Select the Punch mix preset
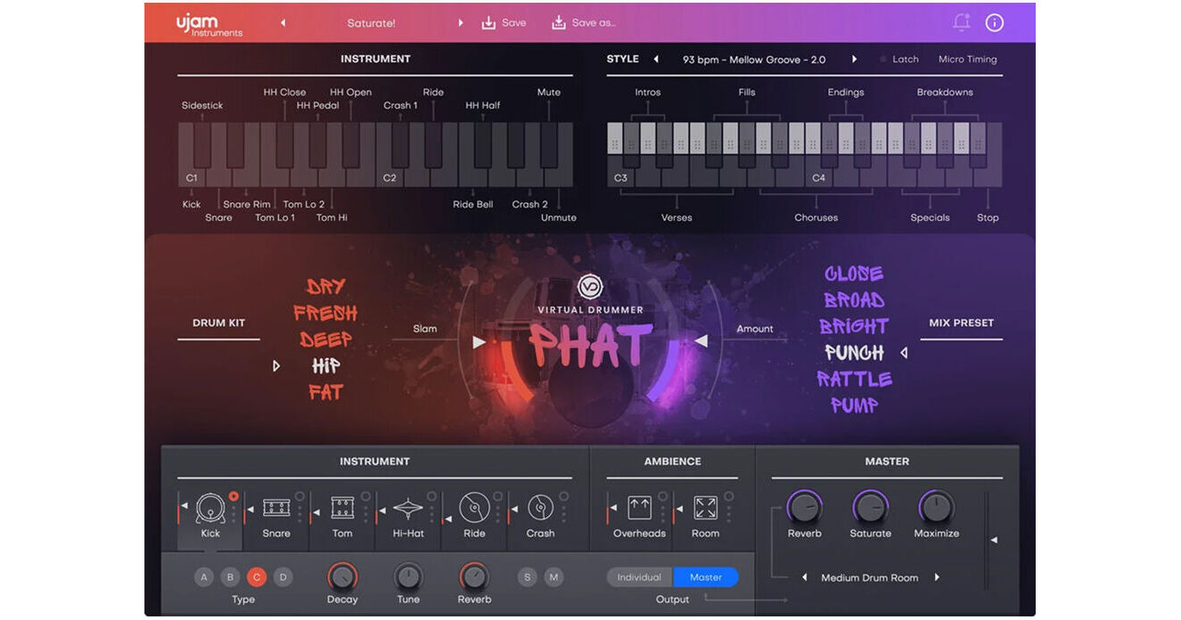Image resolution: width=1181 pixels, height=620 pixels. 854,353
